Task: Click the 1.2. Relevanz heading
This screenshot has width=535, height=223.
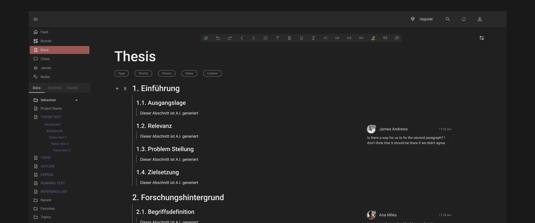Action: (154, 126)
